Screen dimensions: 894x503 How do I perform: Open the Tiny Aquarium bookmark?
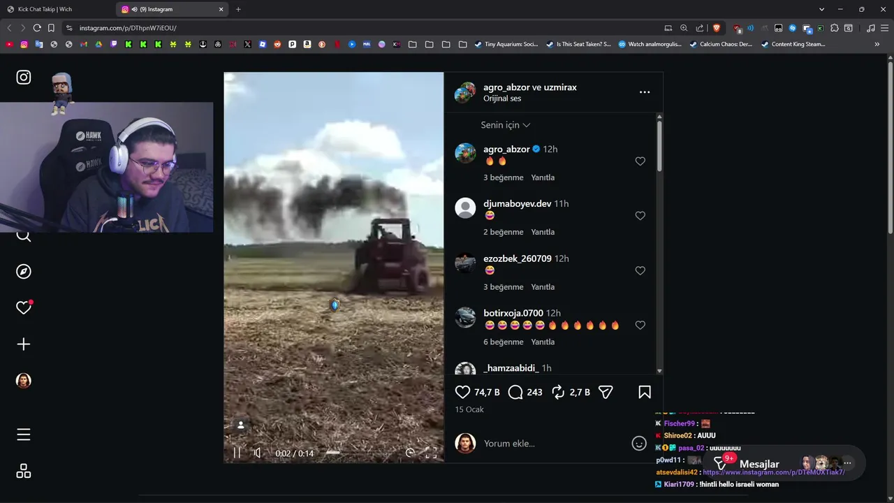pyautogui.click(x=506, y=44)
